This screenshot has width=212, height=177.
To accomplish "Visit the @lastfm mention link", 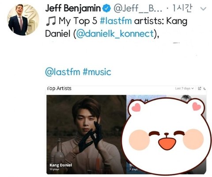I will click(x=63, y=72).
